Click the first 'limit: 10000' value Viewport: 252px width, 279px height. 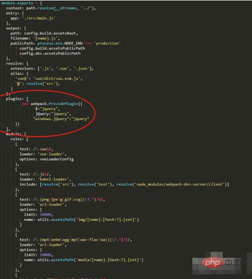pyautogui.click(x=38, y=214)
